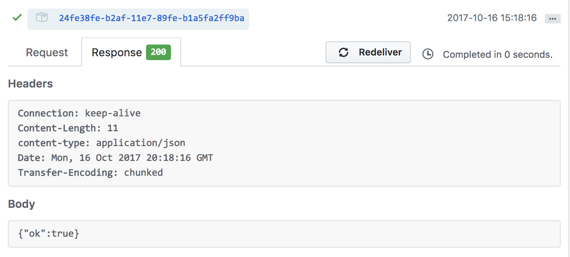Click the Body section heading
The image size is (570, 257).
pos(21,204)
